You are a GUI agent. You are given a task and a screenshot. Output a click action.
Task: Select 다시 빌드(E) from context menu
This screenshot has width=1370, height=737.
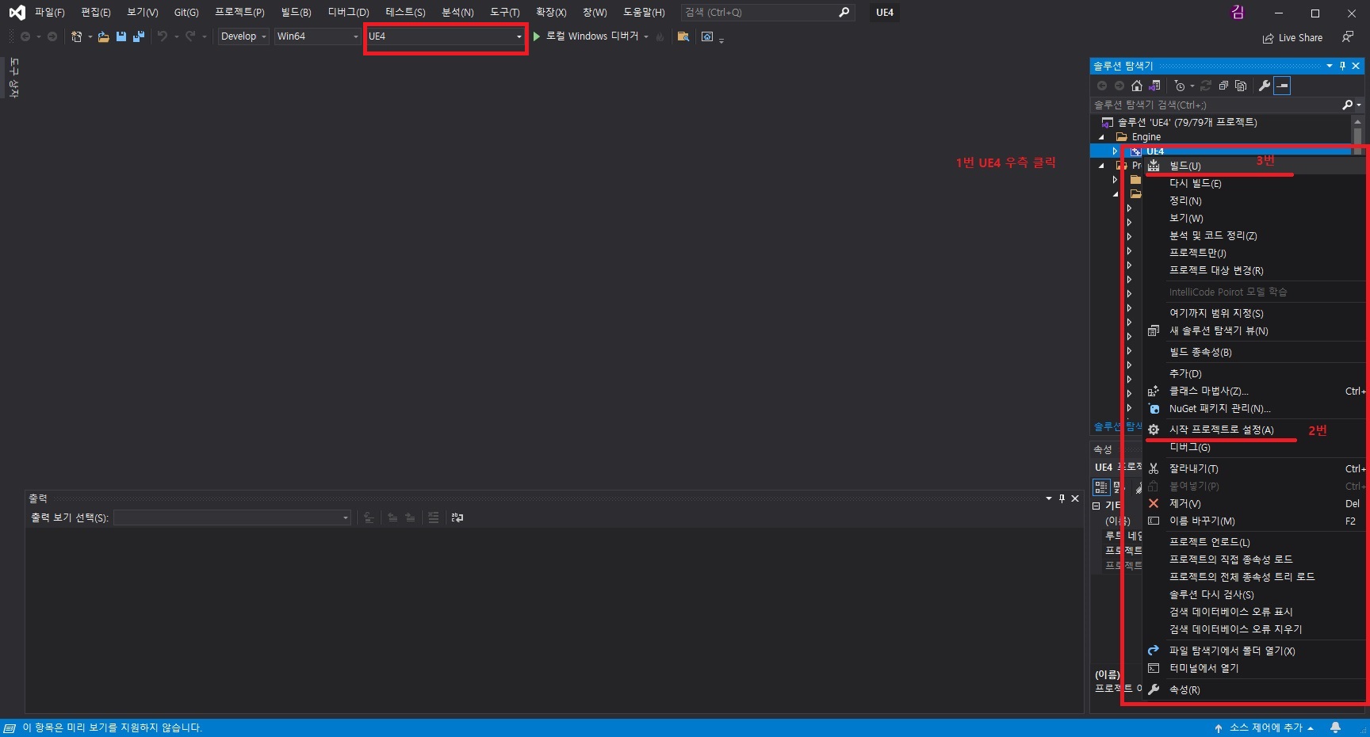click(1253, 183)
